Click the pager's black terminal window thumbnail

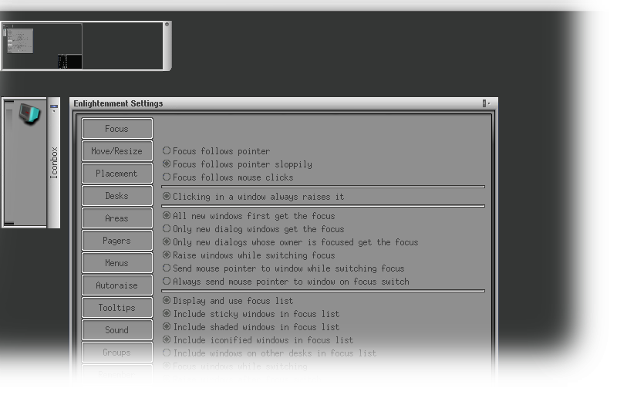click(69, 62)
